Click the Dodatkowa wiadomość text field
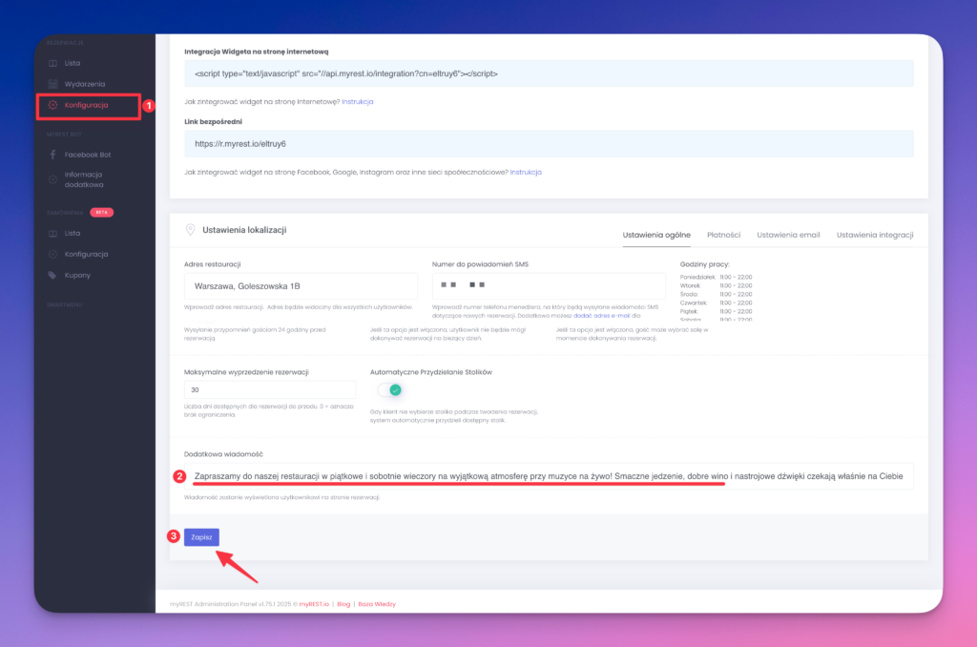The image size is (977, 647). 549,476
